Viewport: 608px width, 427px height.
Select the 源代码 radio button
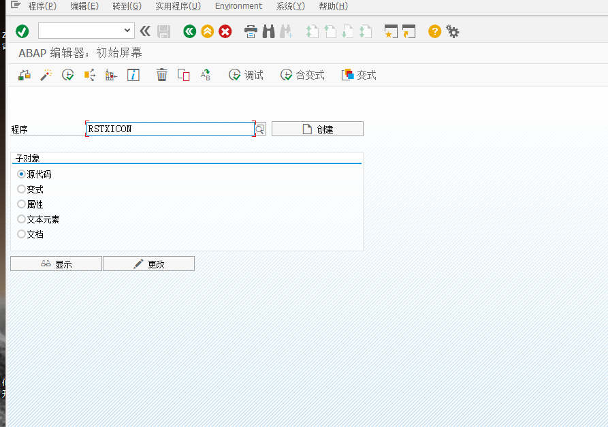(x=21, y=174)
